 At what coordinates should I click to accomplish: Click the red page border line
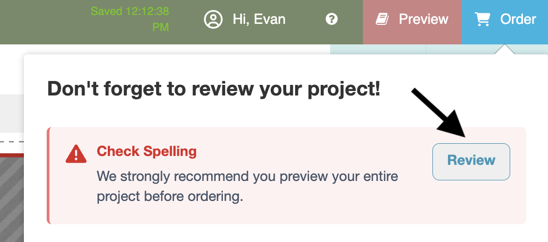(12, 155)
